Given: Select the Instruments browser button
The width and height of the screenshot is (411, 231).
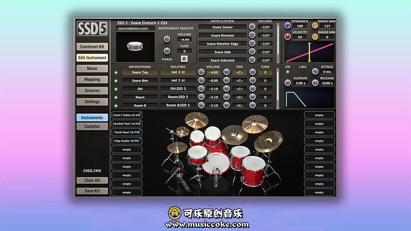Looking at the screenshot, I should 92,118.
